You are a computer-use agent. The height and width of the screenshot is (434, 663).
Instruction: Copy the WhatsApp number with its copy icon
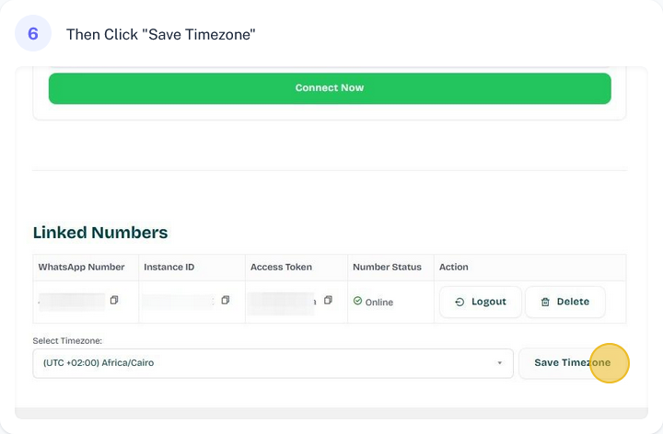(x=114, y=301)
